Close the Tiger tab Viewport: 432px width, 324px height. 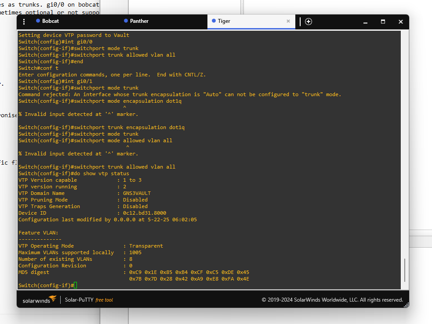[x=288, y=21]
